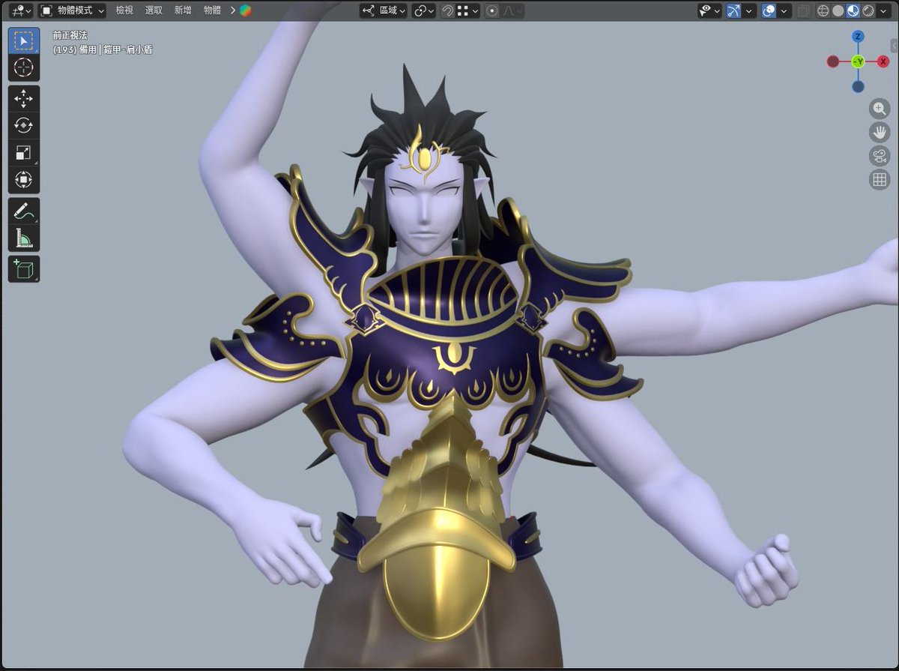Select the combined Transform tool
The width and height of the screenshot is (899, 671).
pyautogui.click(x=24, y=180)
